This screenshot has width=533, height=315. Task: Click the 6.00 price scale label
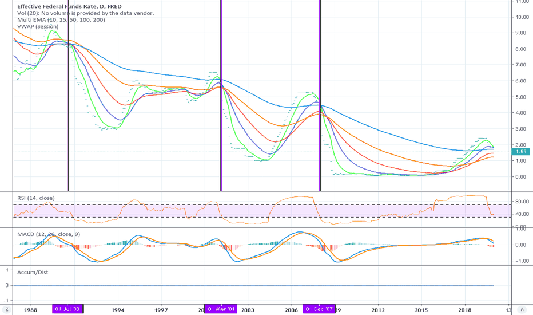click(x=521, y=81)
